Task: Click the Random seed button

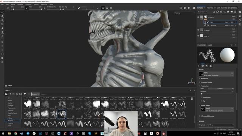Action: (220, 89)
